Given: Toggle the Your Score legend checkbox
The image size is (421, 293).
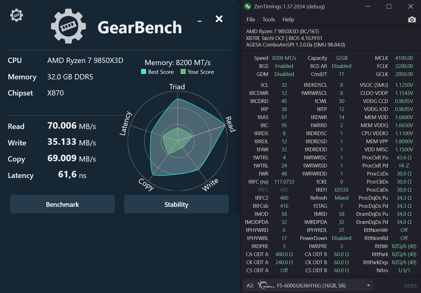Looking at the screenshot, I should (183, 72).
